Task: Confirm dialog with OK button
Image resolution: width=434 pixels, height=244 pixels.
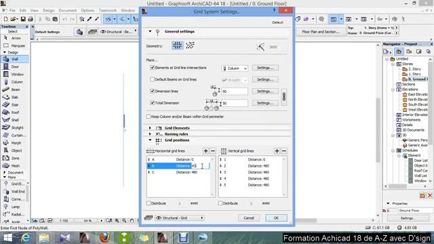Action: click(x=276, y=218)
